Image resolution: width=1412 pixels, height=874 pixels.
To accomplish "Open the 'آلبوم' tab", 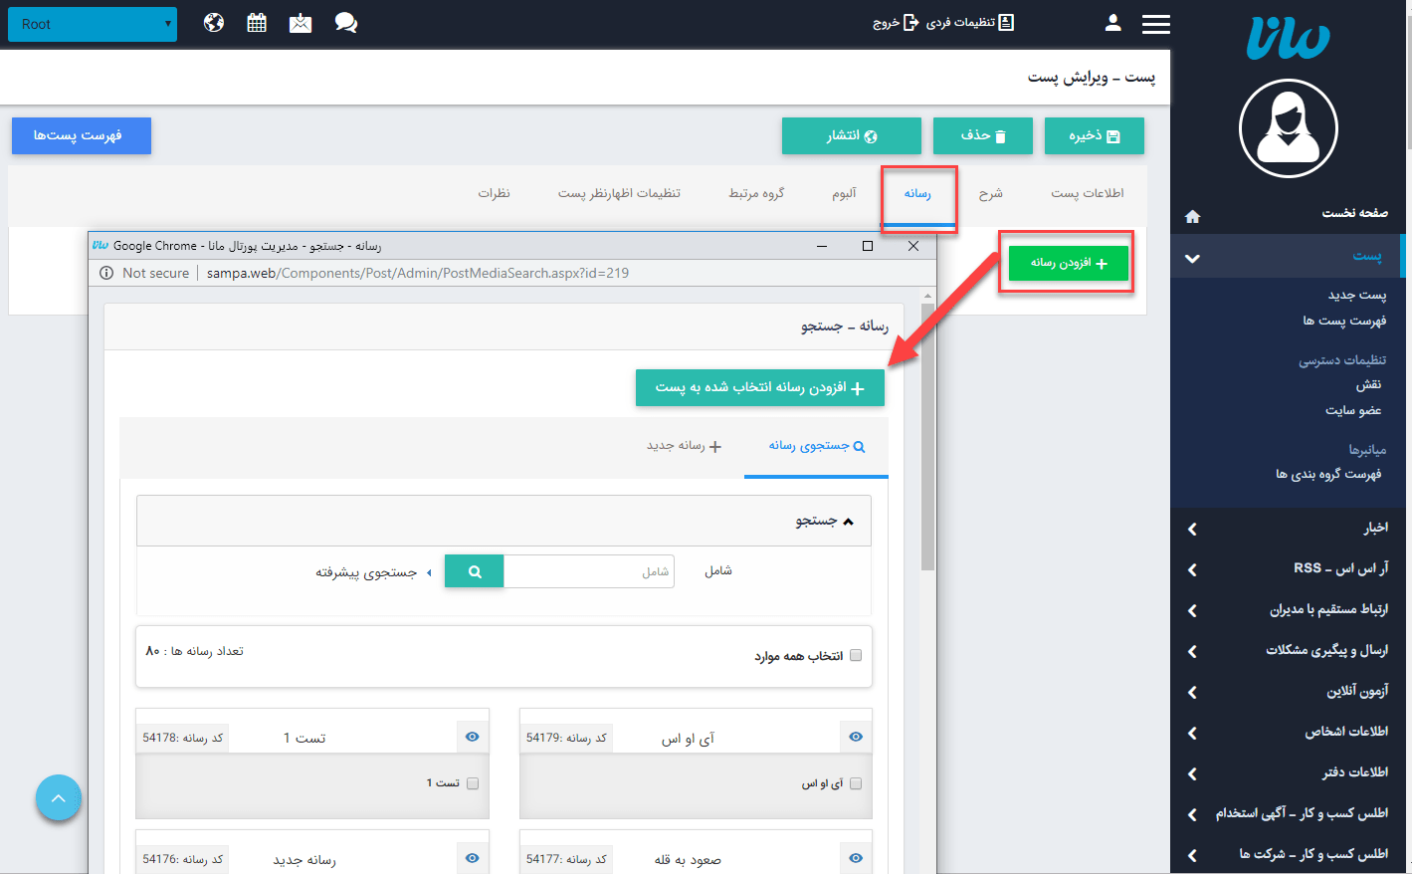I will click(x=844, y=193).
